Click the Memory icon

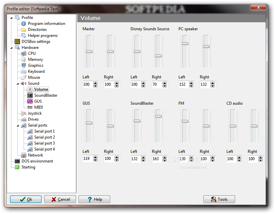click(24, 59)
